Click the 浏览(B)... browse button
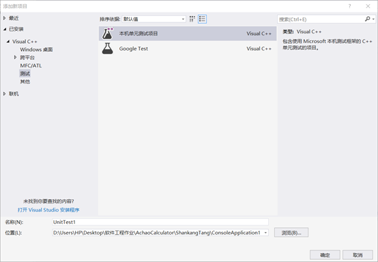This screenshot has height=262, width=378. [291, 233]
